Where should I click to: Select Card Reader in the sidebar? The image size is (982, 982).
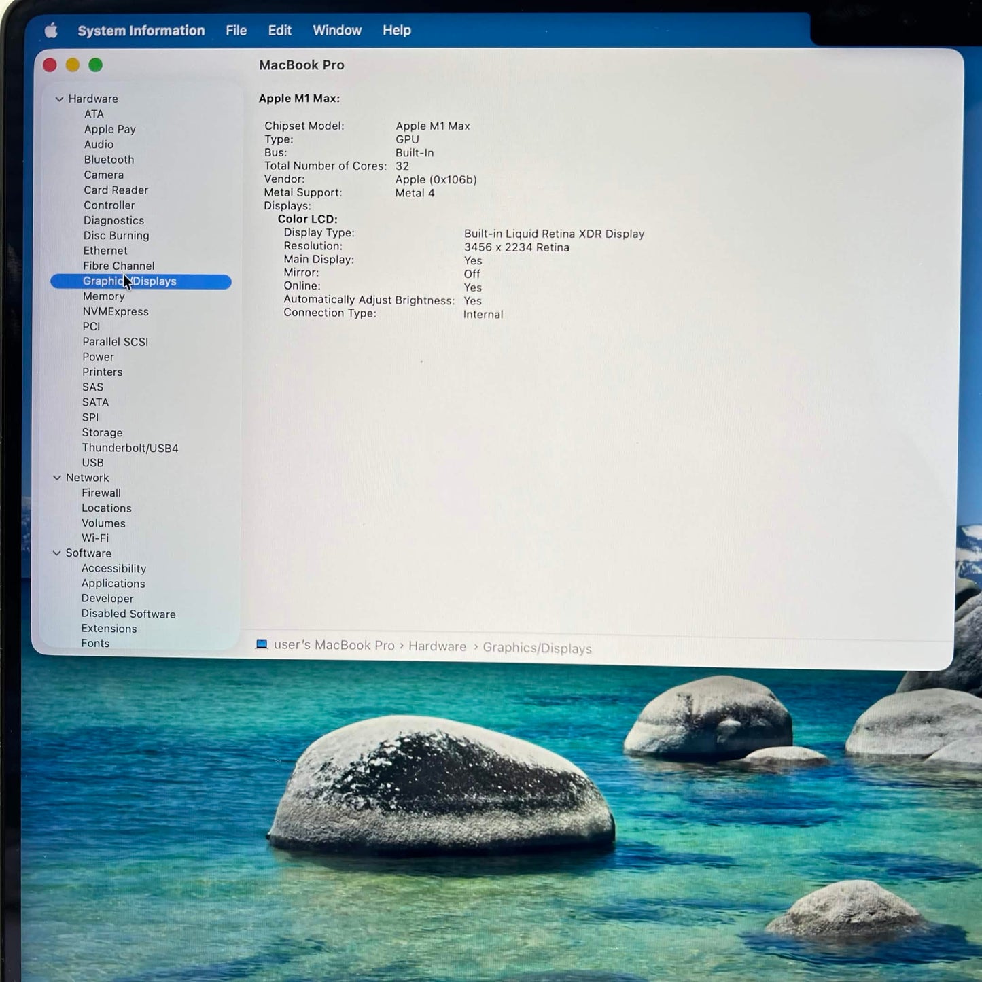(x=116, y=190)
